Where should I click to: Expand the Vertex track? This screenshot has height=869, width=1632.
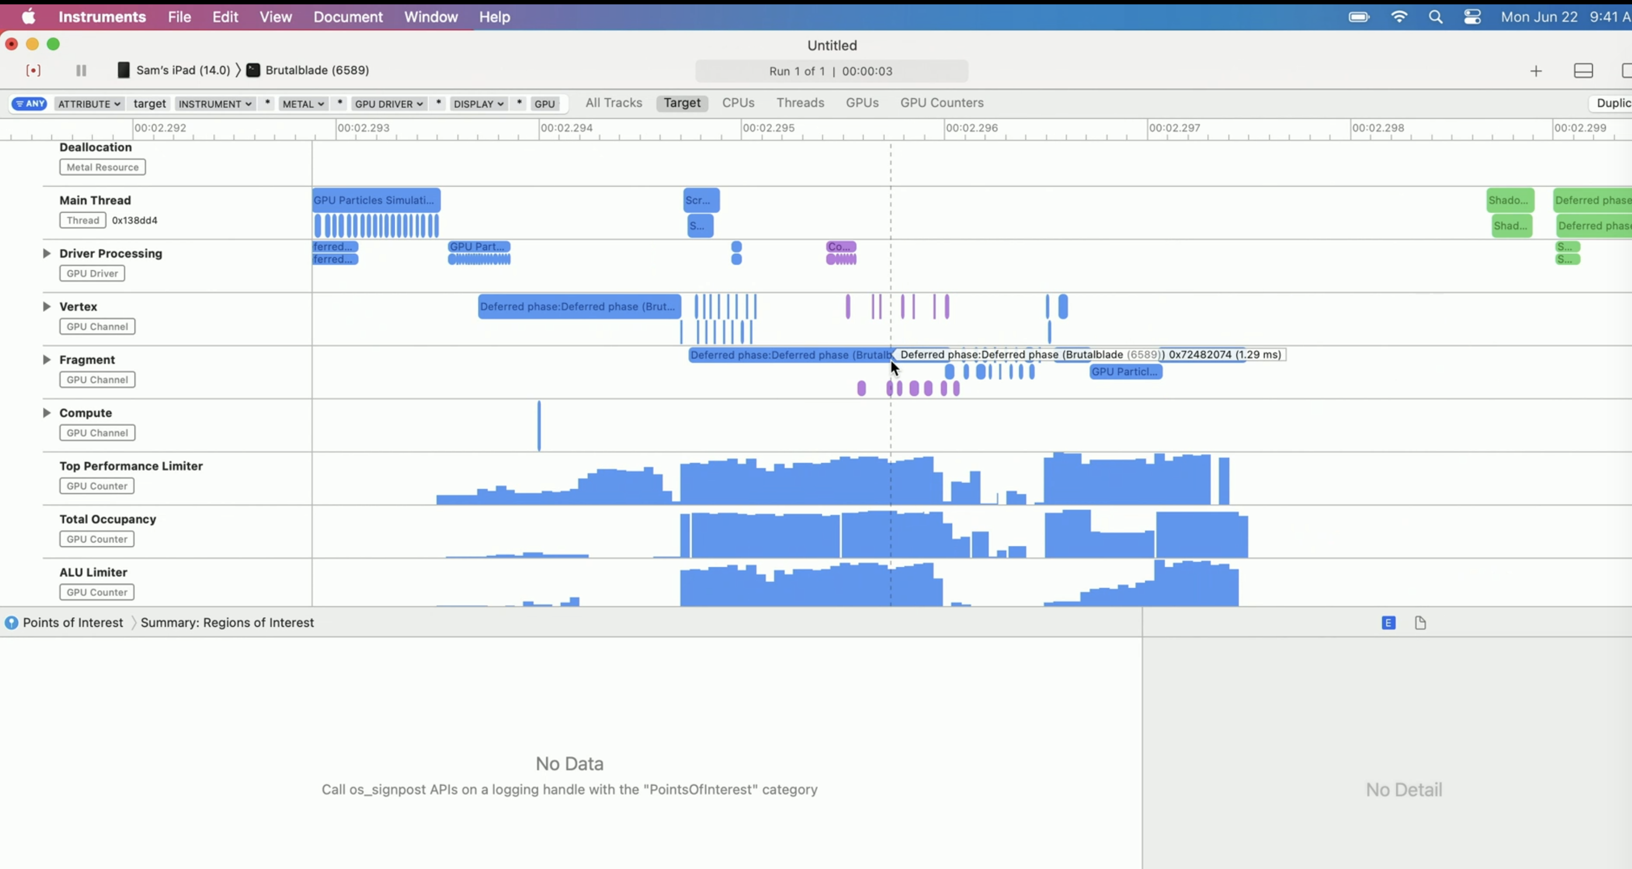(x=46, y=307)
